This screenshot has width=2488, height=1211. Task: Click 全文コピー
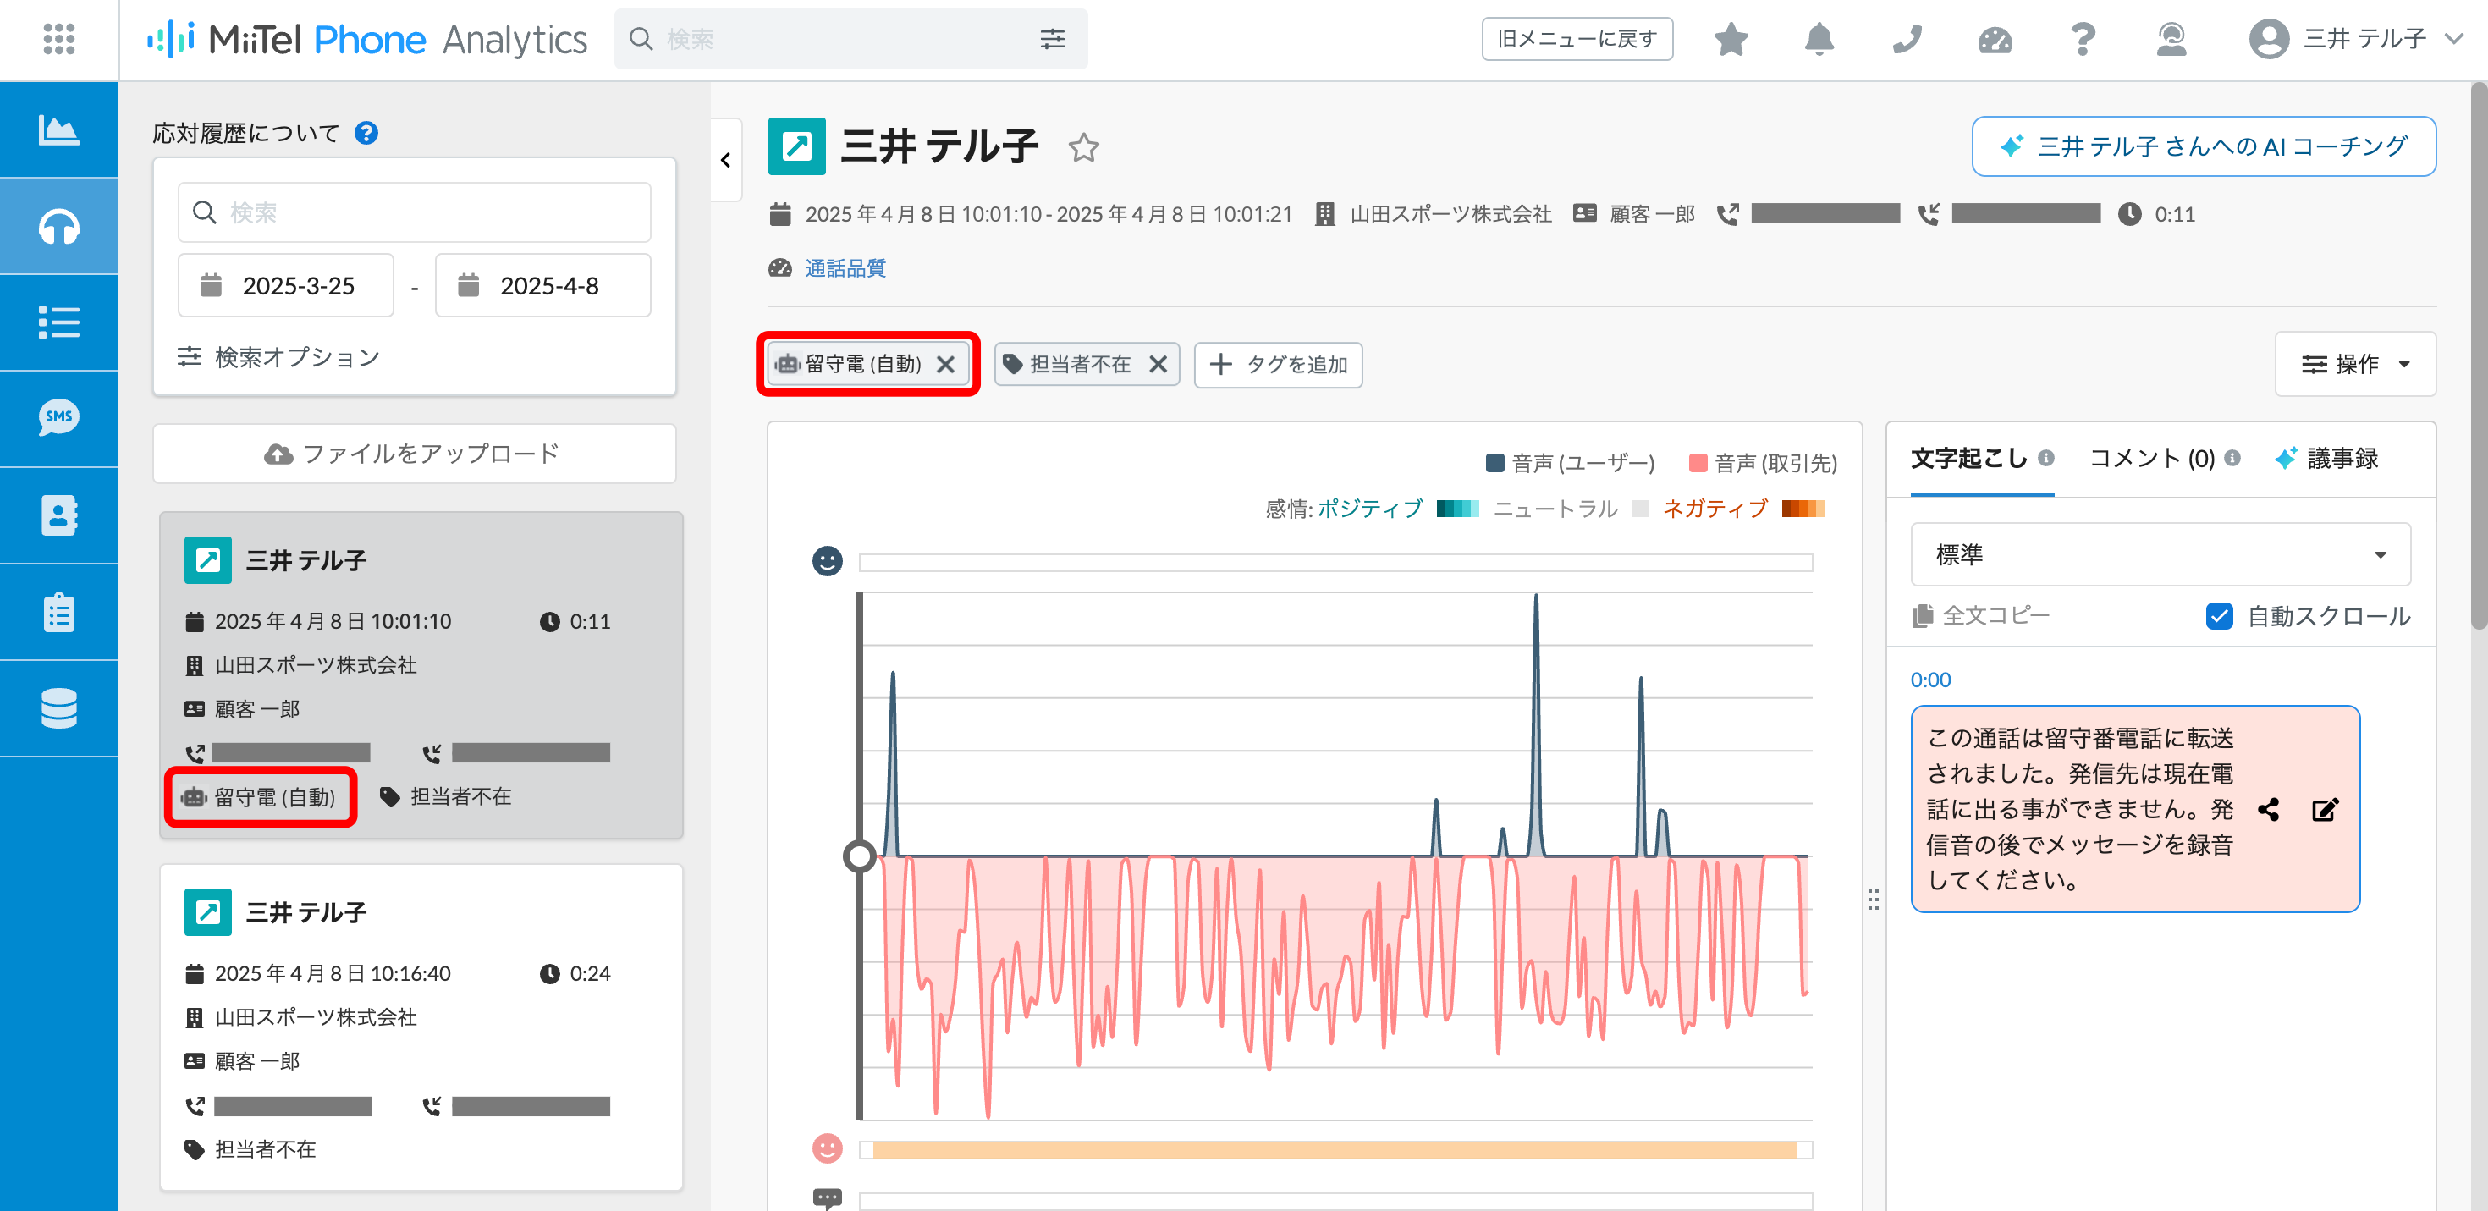(x=1981, y=615)
